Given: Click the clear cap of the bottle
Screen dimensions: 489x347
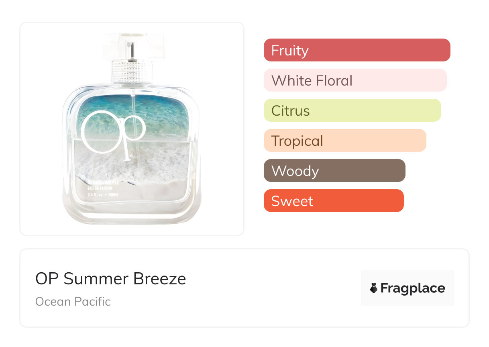Looking at the screenshot, I should tap(133, 45).
